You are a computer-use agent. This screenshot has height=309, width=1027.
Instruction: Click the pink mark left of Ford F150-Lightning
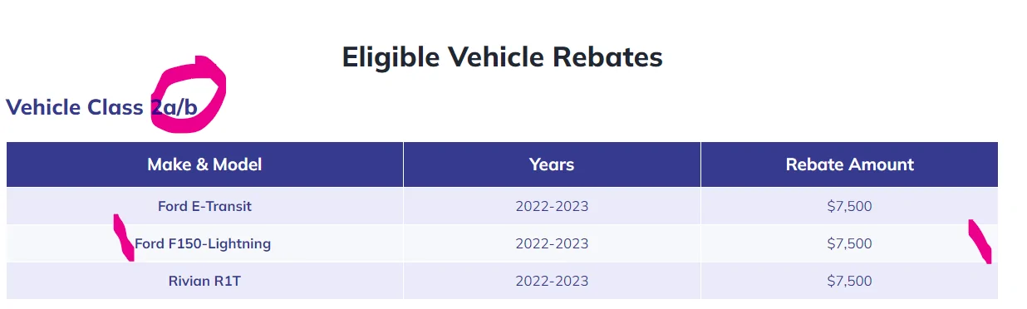(124, 238)
